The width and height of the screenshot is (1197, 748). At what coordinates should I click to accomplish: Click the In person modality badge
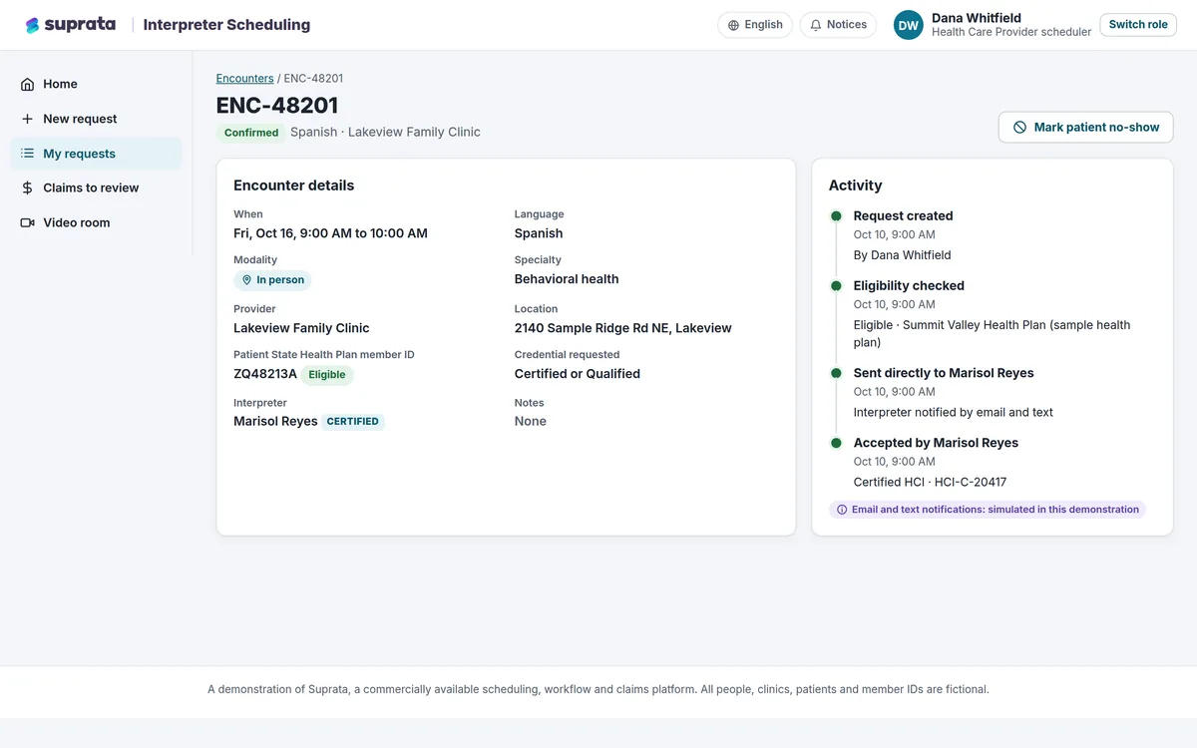click(x=272, y=280)
